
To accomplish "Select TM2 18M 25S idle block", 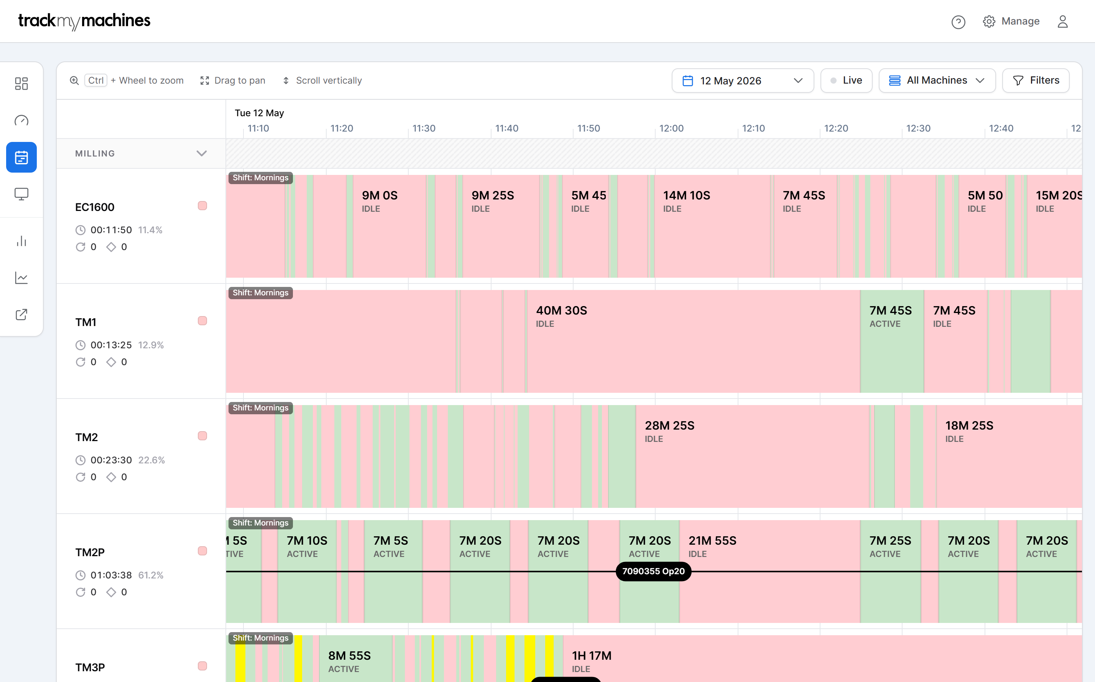I will 1009,456.
